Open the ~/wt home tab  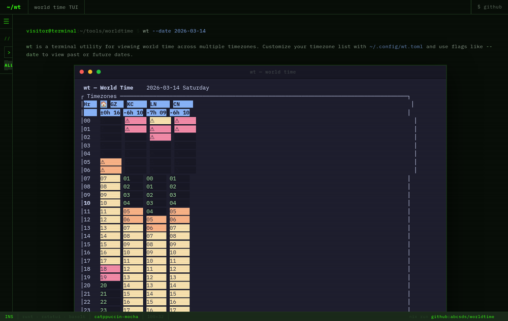tap(14, 7)
